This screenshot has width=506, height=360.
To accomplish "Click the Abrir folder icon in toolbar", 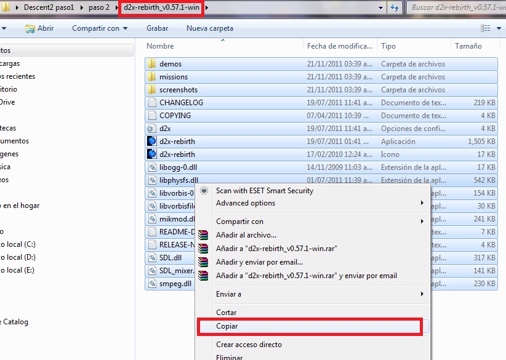I will 30,28.
